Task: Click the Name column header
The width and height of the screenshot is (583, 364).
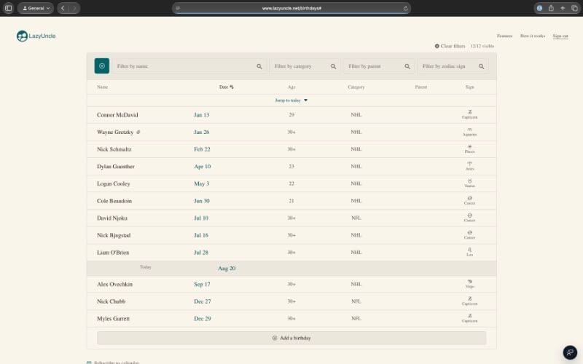Action: [102, 87]
